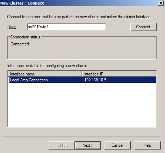165x153 pixels.
Task: Select the 192.168.10.5 interface IP cell
Action: (x=95, y=80)
